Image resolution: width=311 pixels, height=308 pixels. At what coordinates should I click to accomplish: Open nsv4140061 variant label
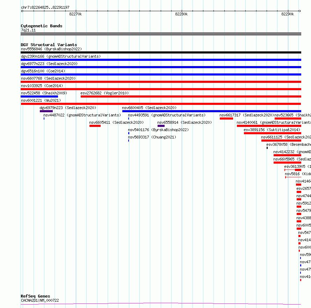[x=274, y=122]
